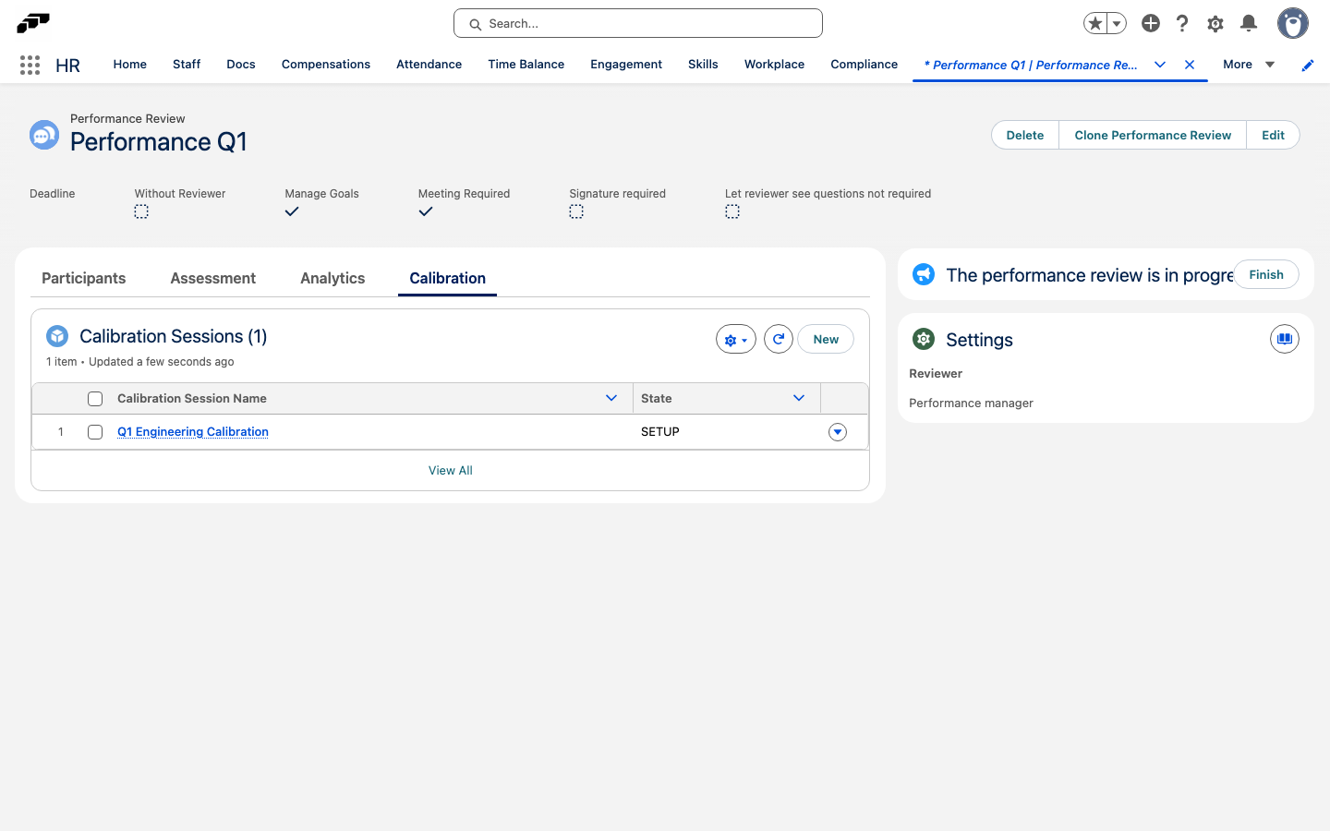Open Workplace navigation item
Image resolution: width=1330 pixels, height=831 pixels.
click(775, 65)
